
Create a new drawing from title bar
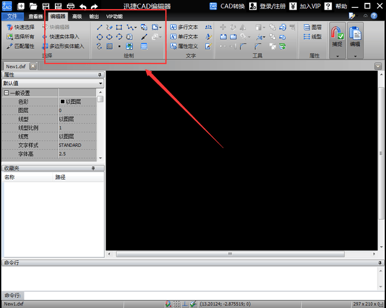coord(21,7)
